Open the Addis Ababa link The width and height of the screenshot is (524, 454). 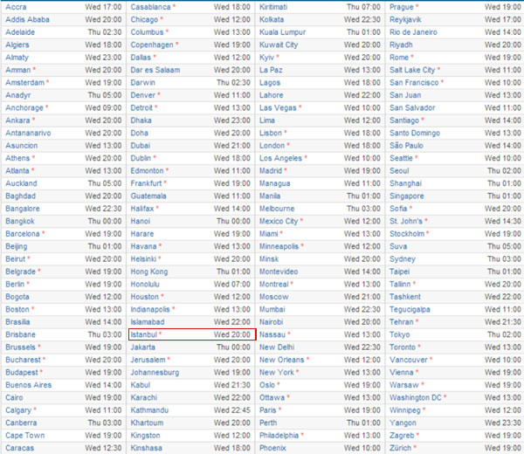(26, 19)
